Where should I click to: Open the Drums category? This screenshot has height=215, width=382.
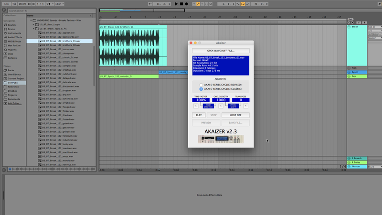[x=11, y=29]
